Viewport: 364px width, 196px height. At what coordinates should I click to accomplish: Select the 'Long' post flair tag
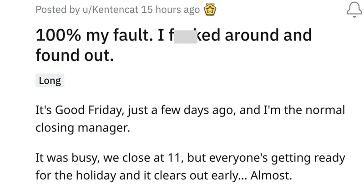(50, 81)
